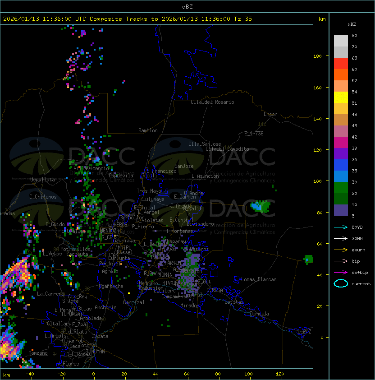Click the 'L_Asuncion' map label
The image size is (375, 380).
(x=205, y=176)
